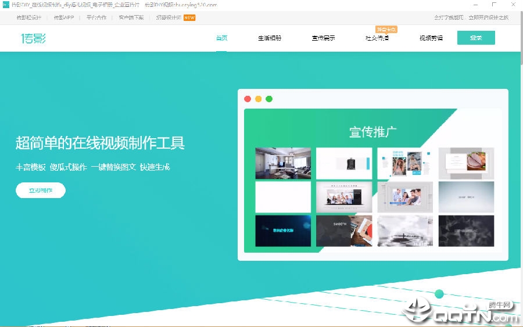Image resolution: width=523 pixels, height=327 pixels.
Task: Click the 超简单的在线视频制作工具 headline
Action: pos(100,143)
